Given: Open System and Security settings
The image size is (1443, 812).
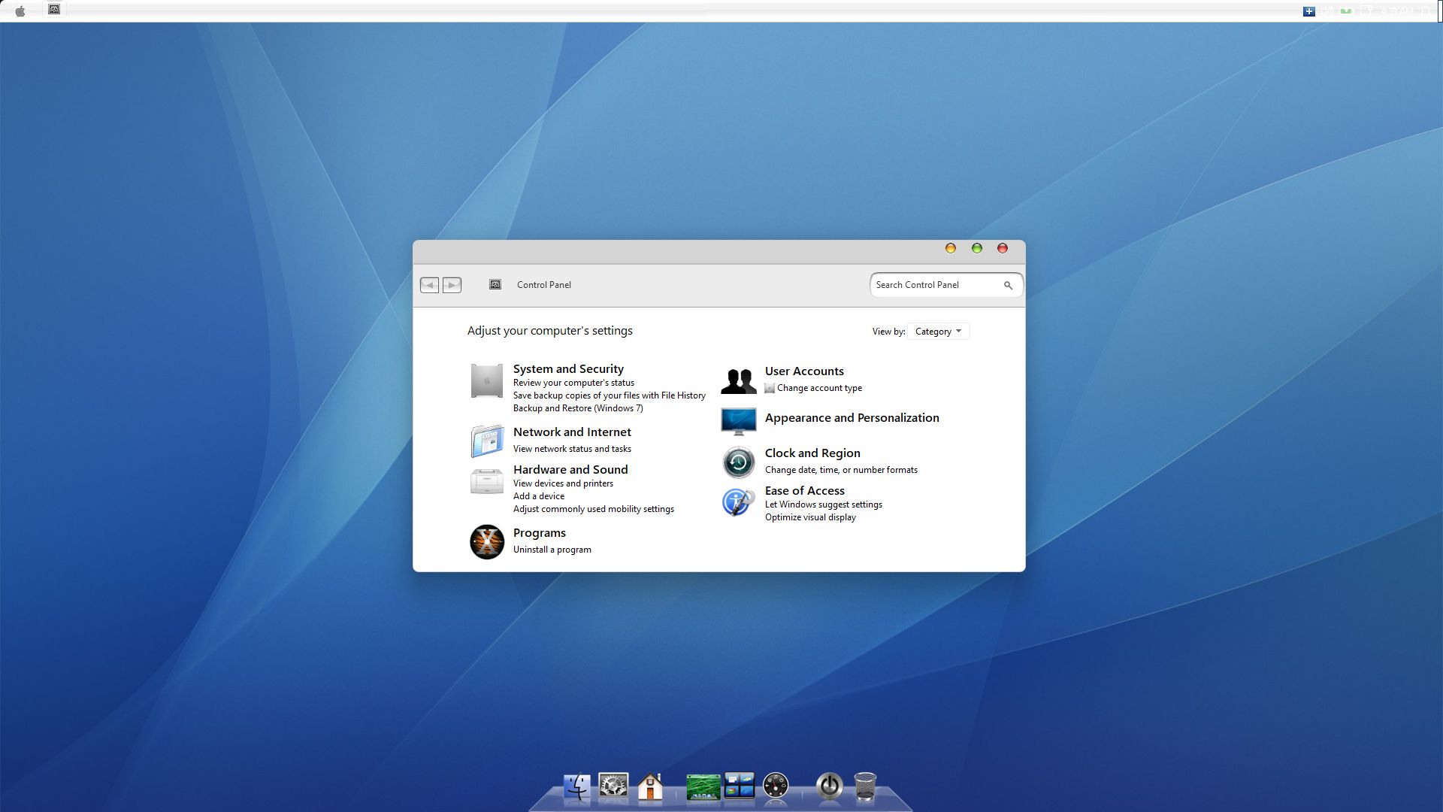Looking at the screenshot, I should pos(568,369).
